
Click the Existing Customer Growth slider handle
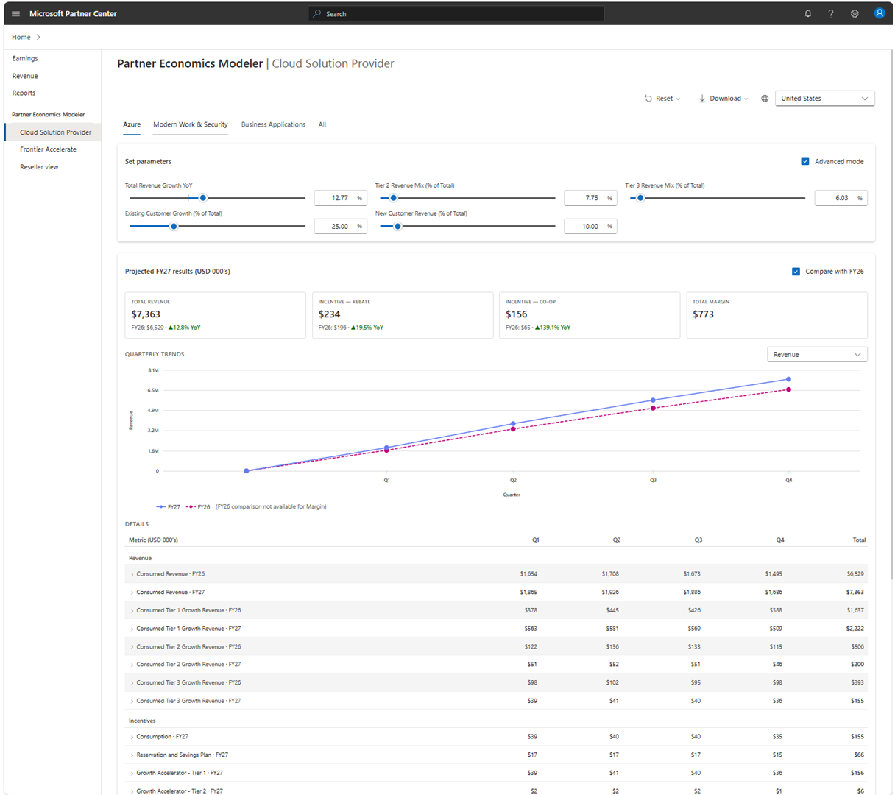(174, 226)
